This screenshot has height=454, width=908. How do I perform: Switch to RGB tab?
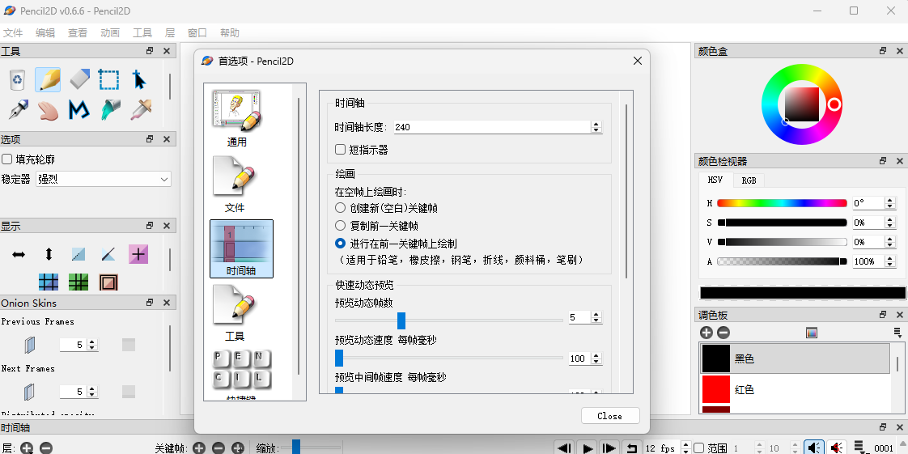tap(749, 180)
